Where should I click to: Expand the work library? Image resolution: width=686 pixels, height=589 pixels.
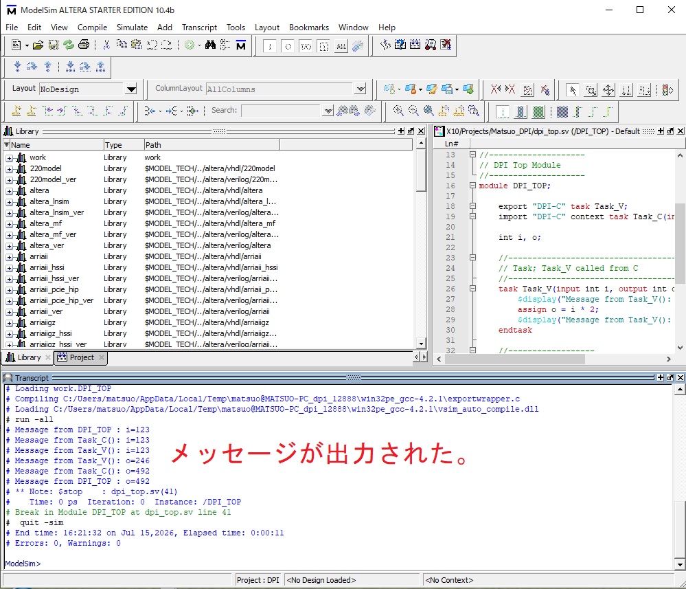tap(9, 157)
